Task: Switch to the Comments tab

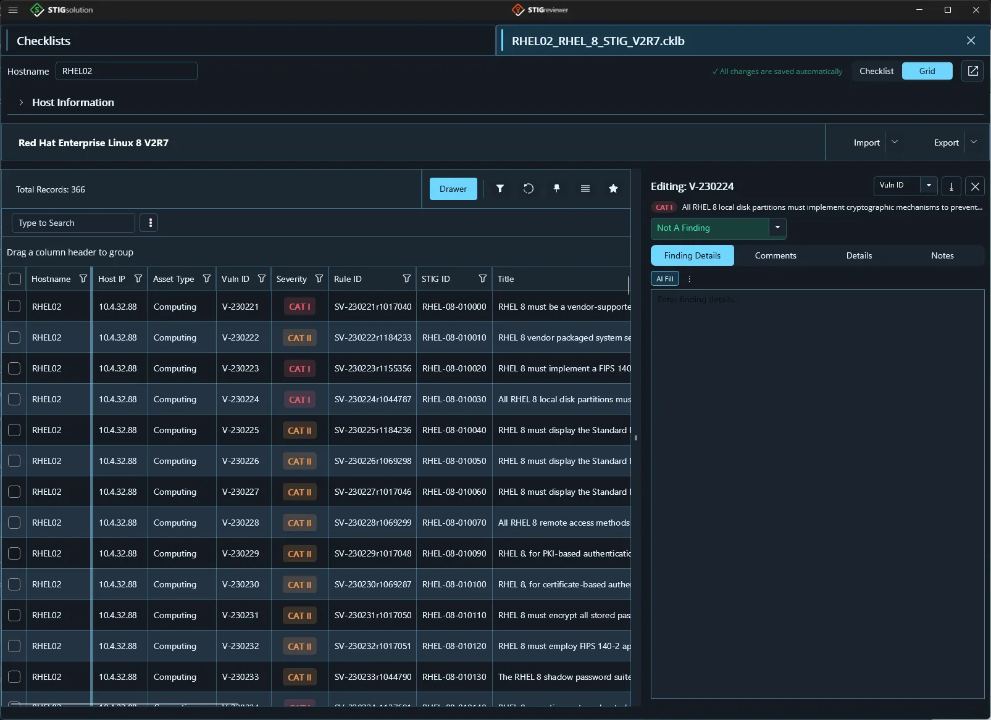Action: tap(776, 255)
